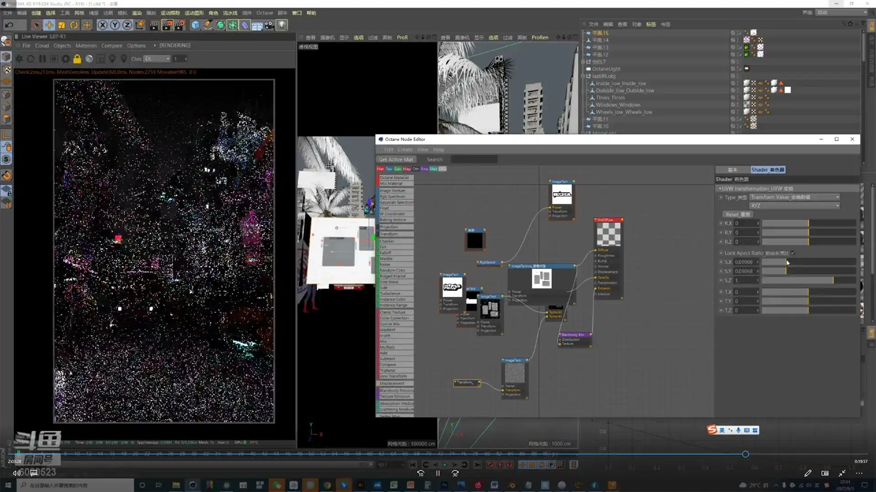Open the XYZ rotation order dropdown

click(794, 206)
